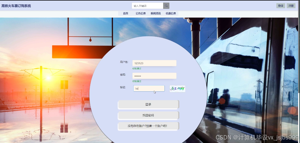The width and height of the screenshot is (300, 143).
Task: Click the 密码 password field
Action: (x=154, y=76)
